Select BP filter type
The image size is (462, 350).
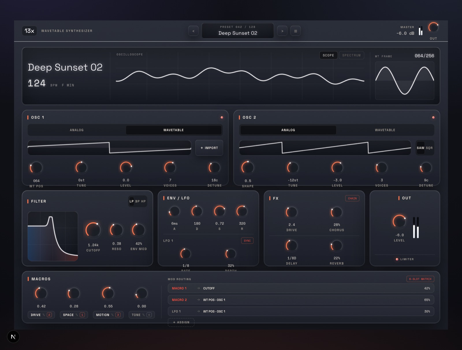[137, 201]
